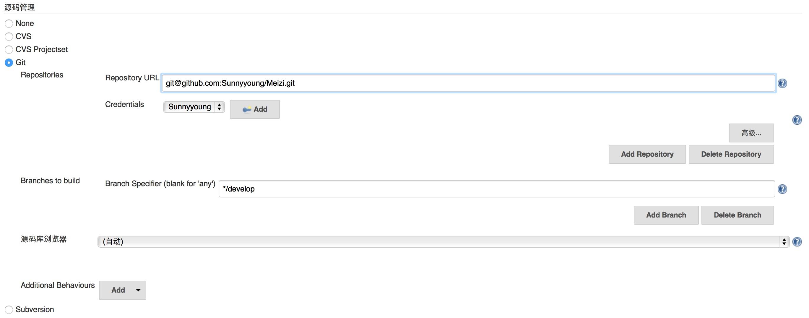Expand the 源码库浏览器 (自动) dropdown
Viewport: 809px width, 318px height.
[x=443, y=242]
